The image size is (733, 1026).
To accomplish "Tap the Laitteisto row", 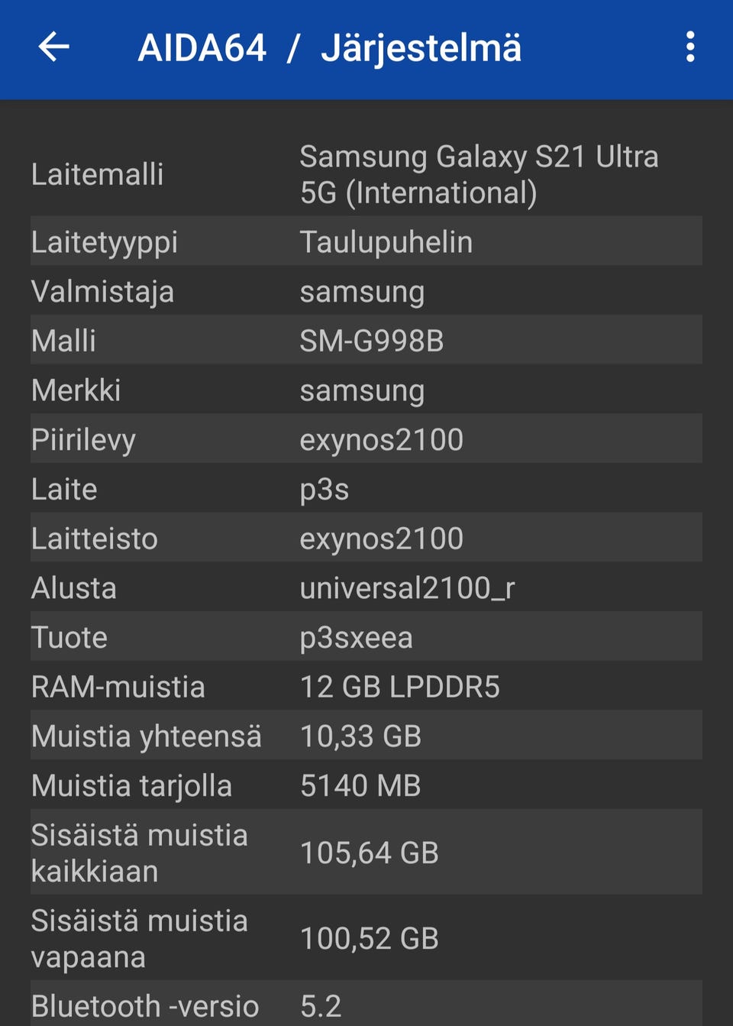I will click(366, 539).
